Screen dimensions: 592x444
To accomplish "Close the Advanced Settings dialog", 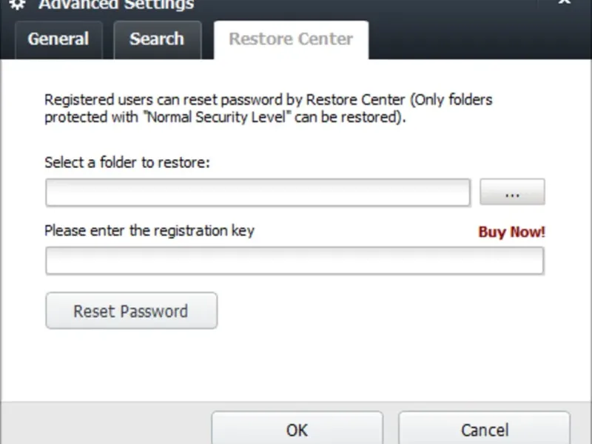I will click(564, 3).
